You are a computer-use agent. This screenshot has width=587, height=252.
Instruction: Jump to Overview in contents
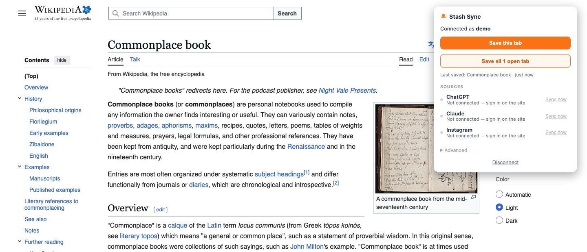[36, 87]
